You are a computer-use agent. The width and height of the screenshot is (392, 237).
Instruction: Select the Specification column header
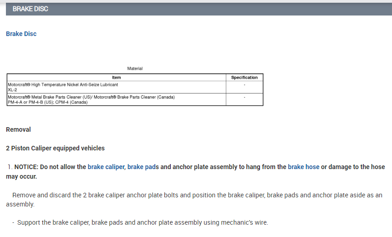[x=244, y=77]
